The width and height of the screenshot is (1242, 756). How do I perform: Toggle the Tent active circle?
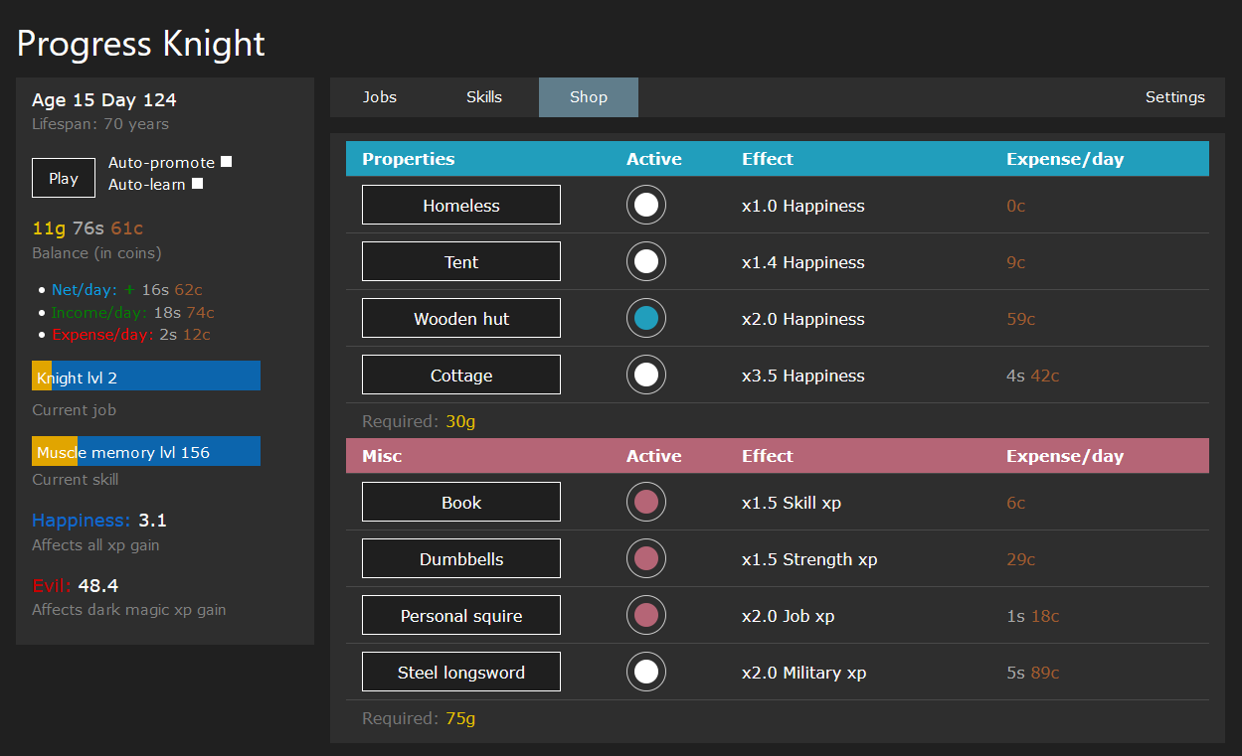click(645, 261)
